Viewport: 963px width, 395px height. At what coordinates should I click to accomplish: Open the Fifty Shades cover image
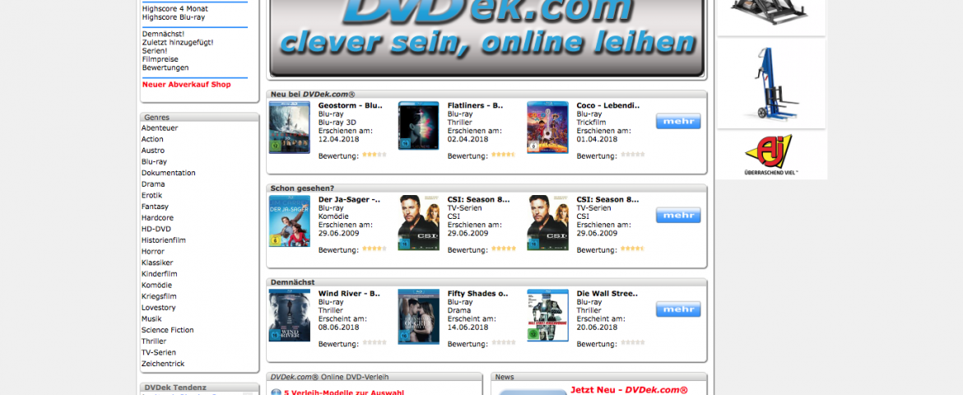[418, 315]
